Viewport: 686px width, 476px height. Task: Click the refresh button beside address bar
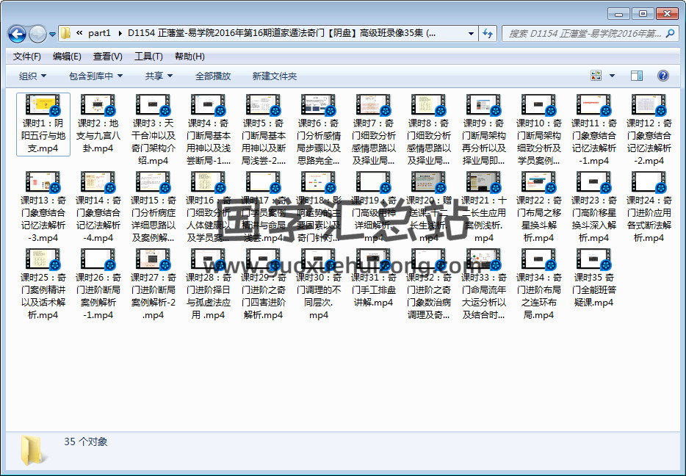point(488,33)
